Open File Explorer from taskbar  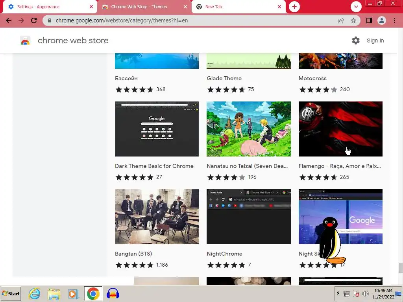[54, 293]
